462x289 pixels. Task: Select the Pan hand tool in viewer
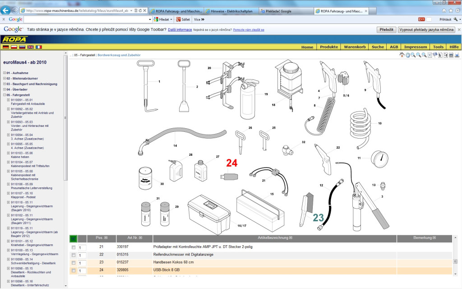tap(407, 55)
